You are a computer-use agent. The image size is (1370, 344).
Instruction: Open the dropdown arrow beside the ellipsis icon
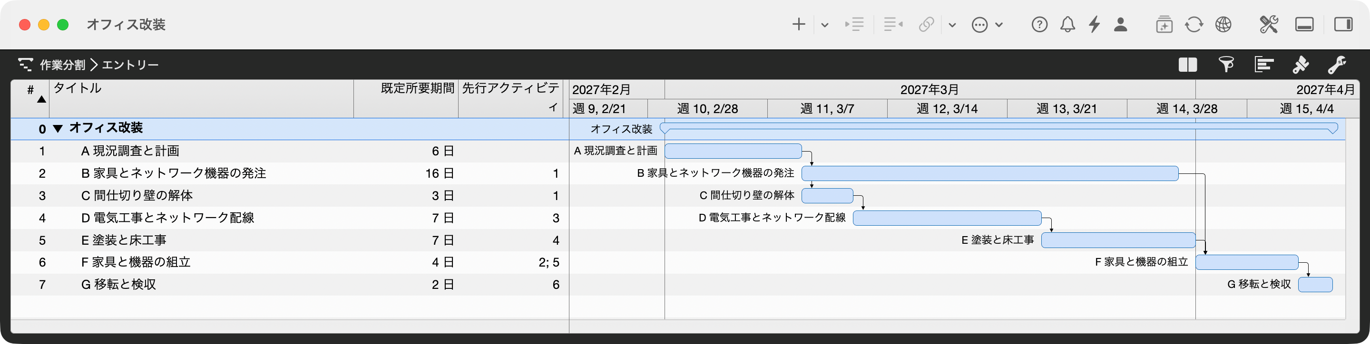click(x=999, y=25)
